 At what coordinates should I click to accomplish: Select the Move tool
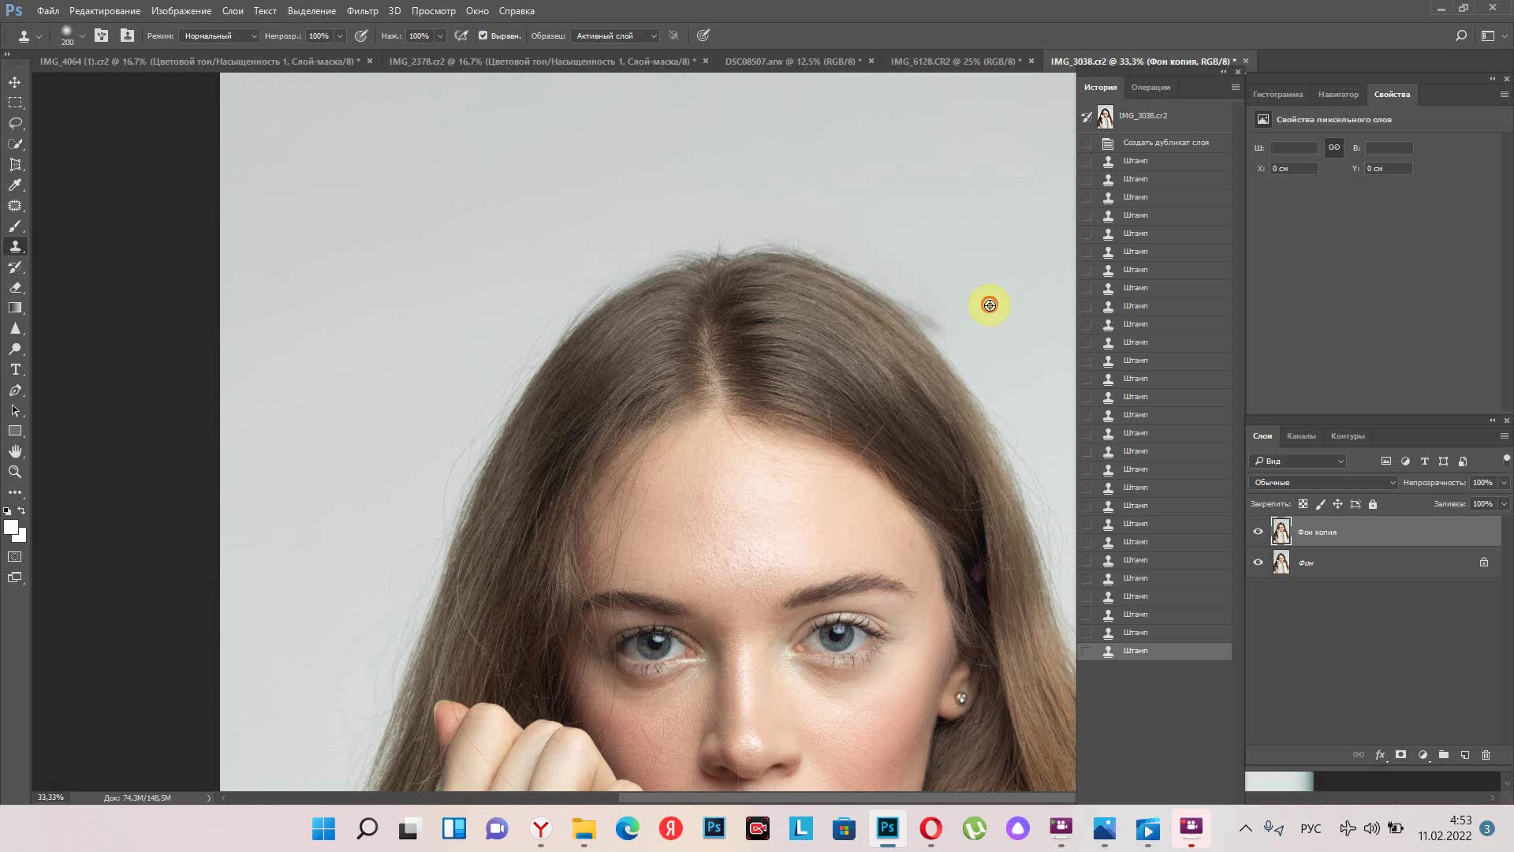(x=15, y=82)
